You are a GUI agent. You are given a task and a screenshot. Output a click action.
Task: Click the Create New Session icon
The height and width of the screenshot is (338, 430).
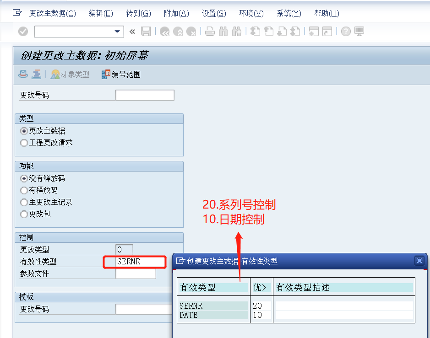(x=314, y=32)
